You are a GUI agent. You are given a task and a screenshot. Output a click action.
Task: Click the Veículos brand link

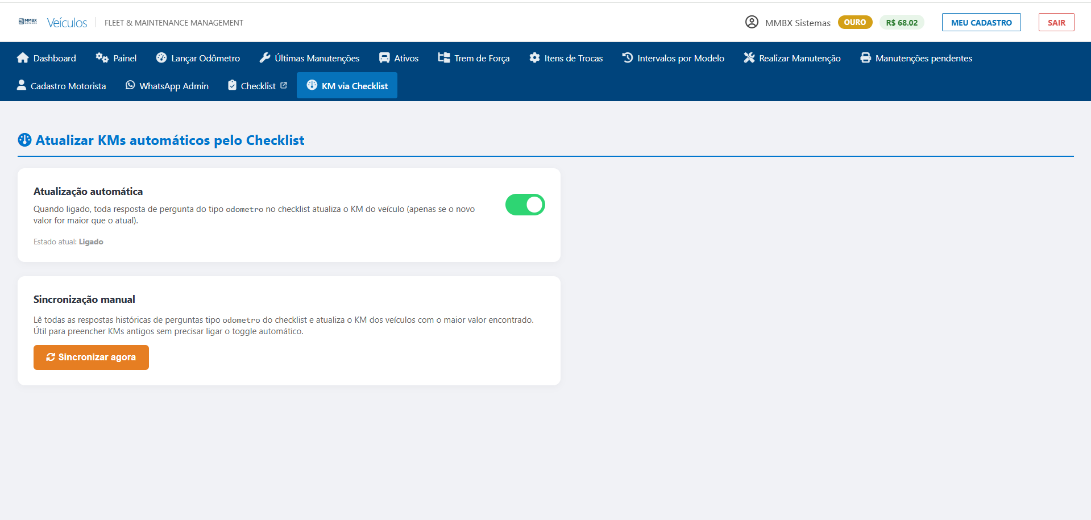pyautogui.click(x=67, y=23)
